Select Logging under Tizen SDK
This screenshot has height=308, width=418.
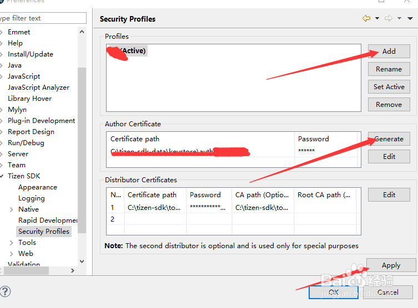[x=32, y=198]
